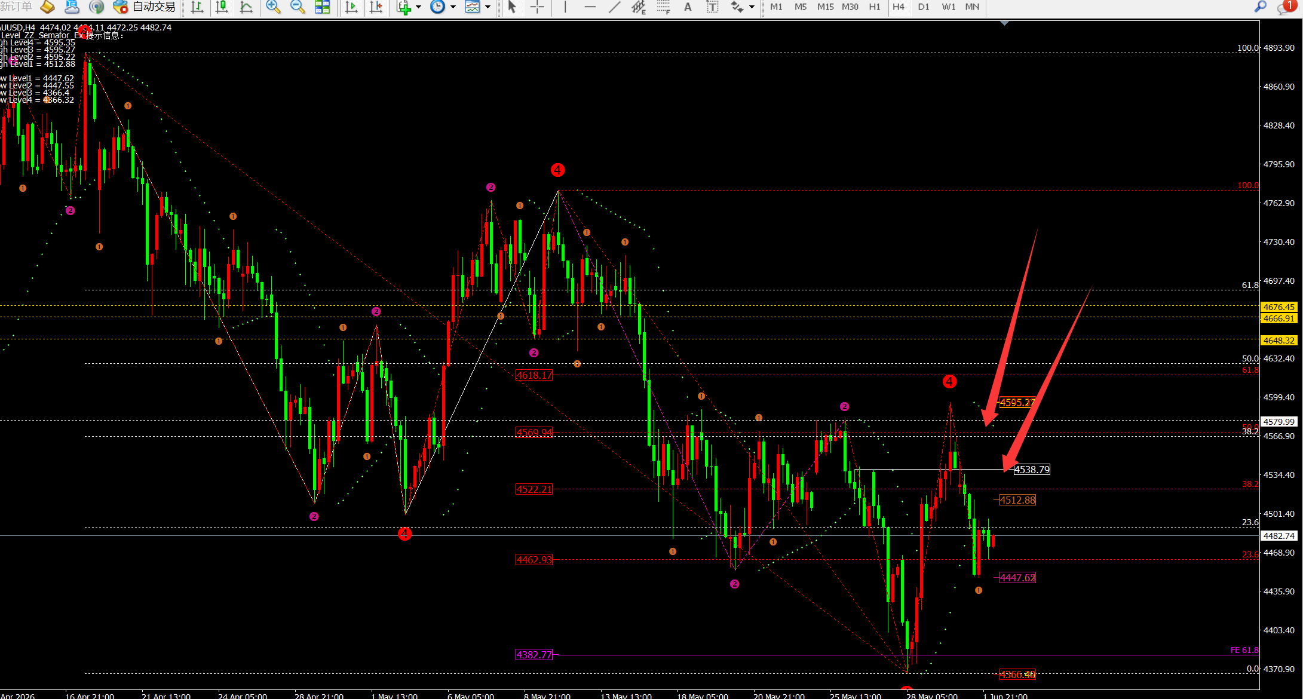Click the add indicators icon
Screen dimensions: 1303x699
pyautogui.click(x=404, y=7)
